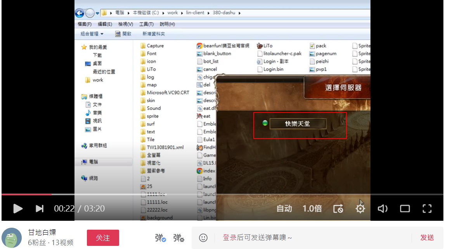
Task: Select the Login.bin file
Action: 270,69
